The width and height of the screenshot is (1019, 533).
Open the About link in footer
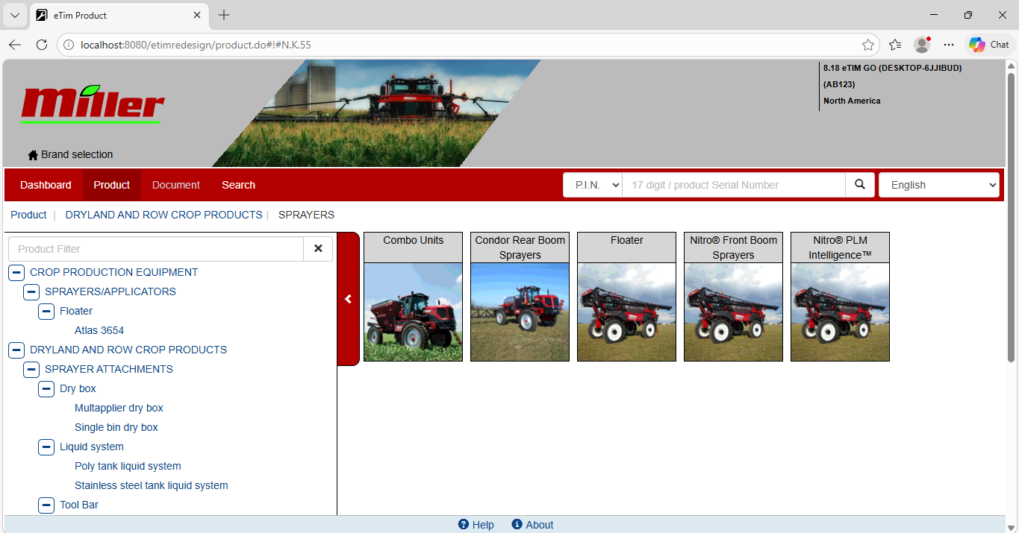(x=532, y=525)
